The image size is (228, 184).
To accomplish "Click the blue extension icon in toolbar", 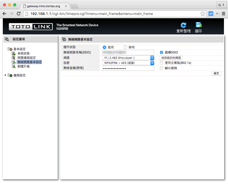I will click(x=211, y=14).
